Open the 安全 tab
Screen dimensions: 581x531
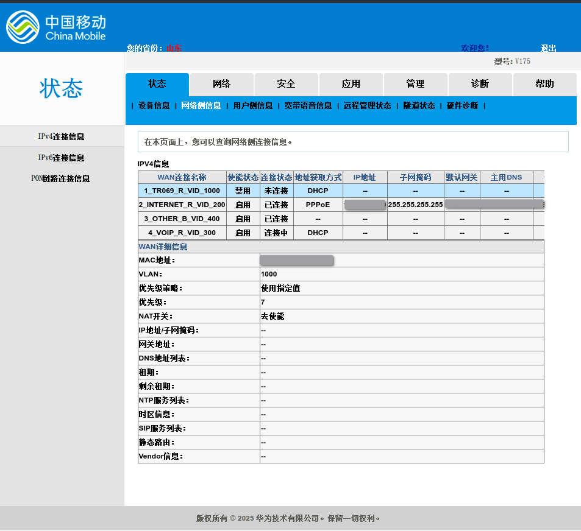point(287,84)
